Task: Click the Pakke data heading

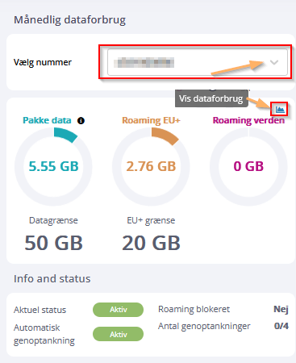Action: tap(47, 120)
